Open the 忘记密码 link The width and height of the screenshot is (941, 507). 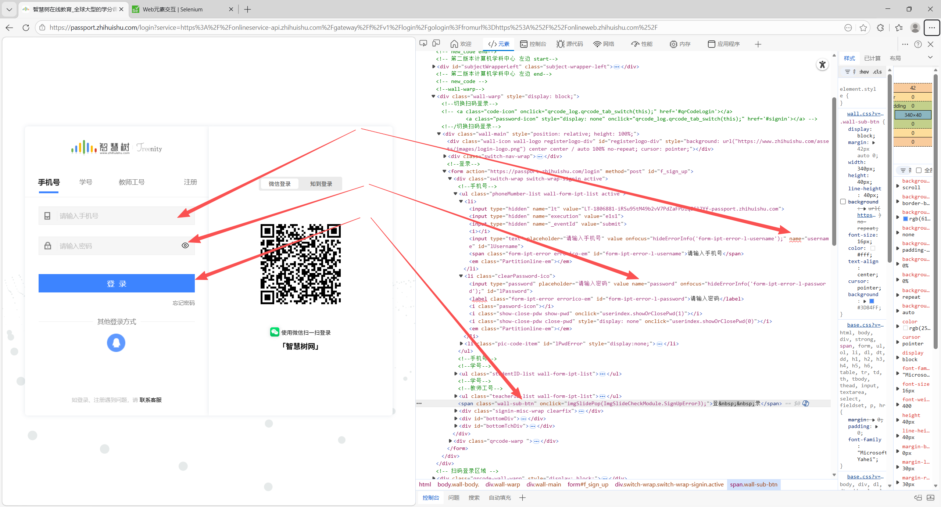[x=183, y=303]
